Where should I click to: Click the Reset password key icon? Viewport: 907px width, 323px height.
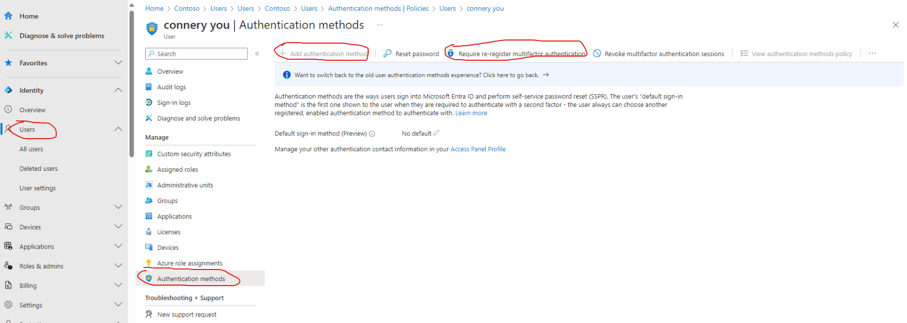387,53
